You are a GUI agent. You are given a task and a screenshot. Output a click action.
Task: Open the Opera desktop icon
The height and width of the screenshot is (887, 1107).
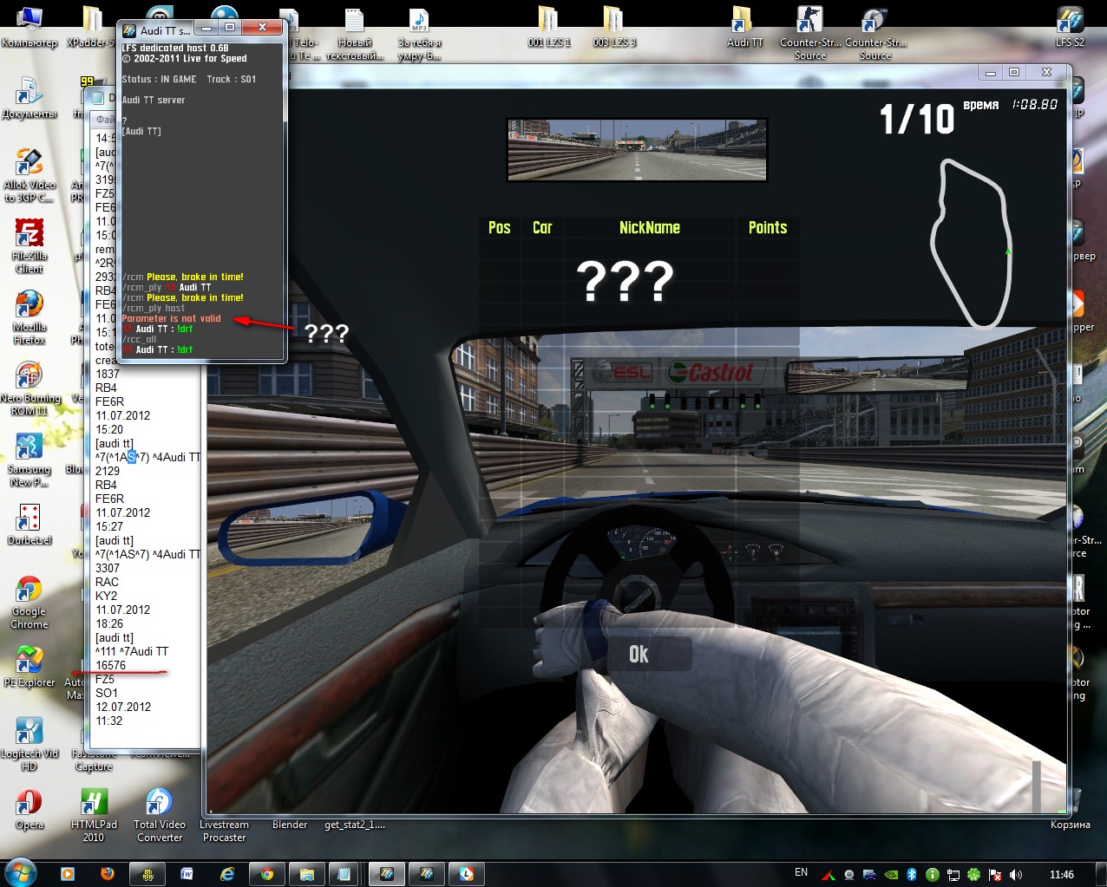[29, 809]
